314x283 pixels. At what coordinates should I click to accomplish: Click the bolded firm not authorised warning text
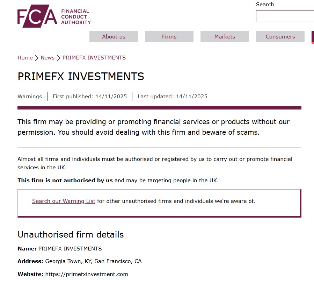pos(65,180)
